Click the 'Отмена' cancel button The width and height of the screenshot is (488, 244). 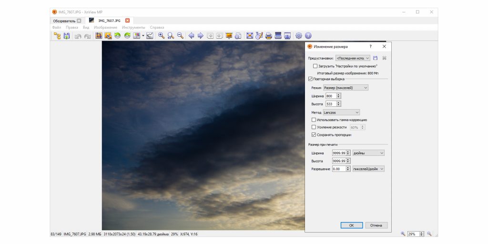point(376,225)
